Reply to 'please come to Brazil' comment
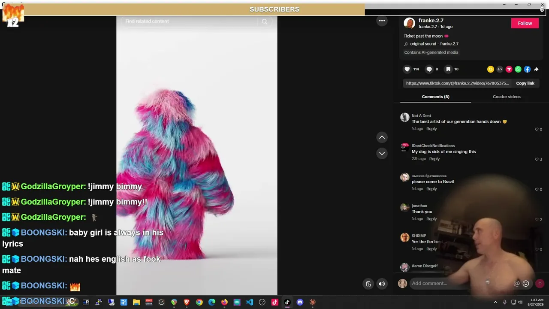549x309 pixels. (x=431, y=189)
